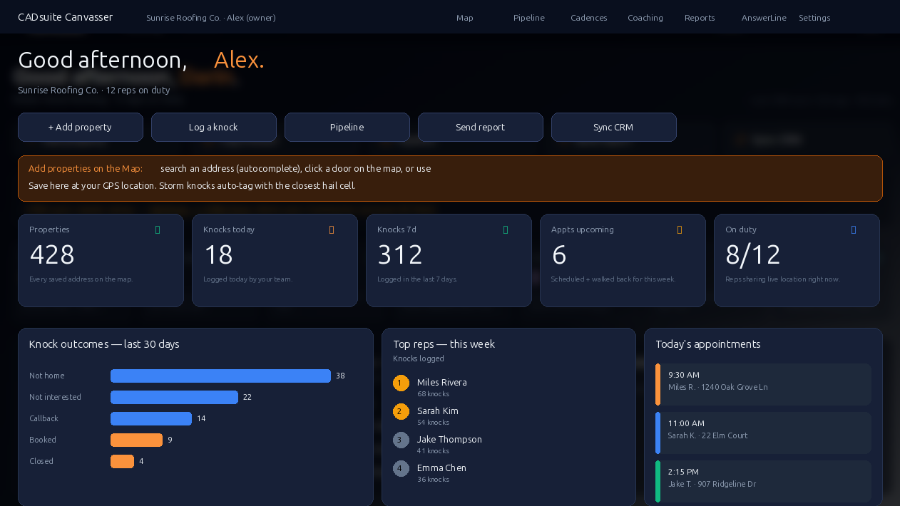Click the '12 reps on duty' subtitle
The height and width of the screenshot is (506, 900).
[138, 91]
